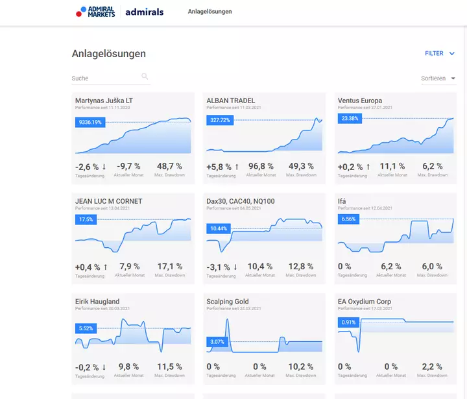Image resolution: width=467 pixels, height=399 pixels.
Task: Click the 17.5% performance badge
Action: point(86,219)
